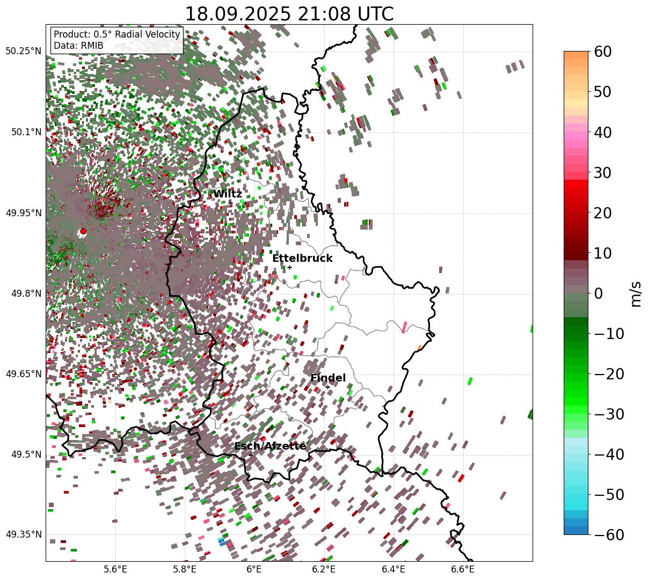
Task: Click the colorbar '−50' tick label
Action: [x=609, y=495]
